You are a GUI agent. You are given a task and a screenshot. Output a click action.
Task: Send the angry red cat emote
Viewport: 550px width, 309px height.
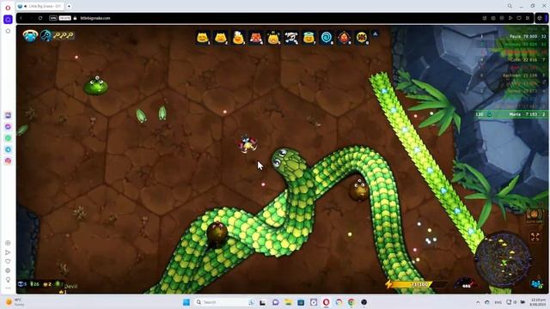pos(256,38)
